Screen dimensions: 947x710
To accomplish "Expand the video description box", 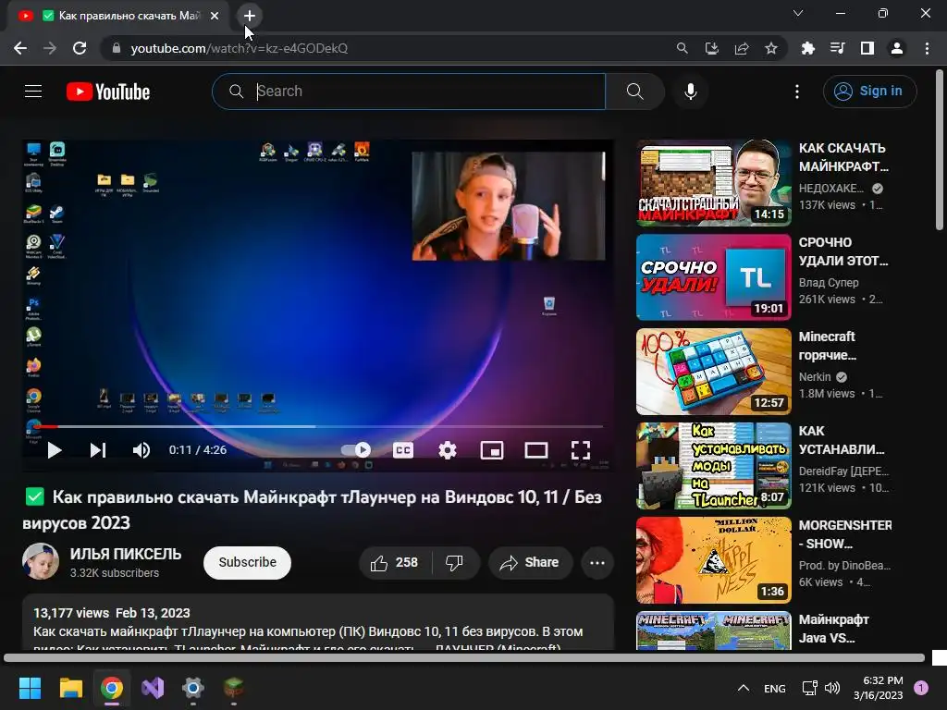I will click(318, 622).
